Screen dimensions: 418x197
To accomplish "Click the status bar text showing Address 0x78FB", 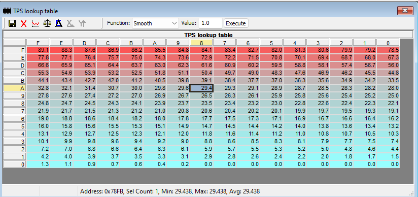I will [x=170, y=191].
